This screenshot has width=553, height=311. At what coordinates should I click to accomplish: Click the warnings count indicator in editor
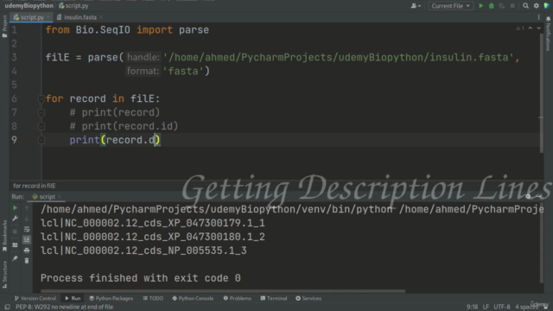click(x=520, y=29)
